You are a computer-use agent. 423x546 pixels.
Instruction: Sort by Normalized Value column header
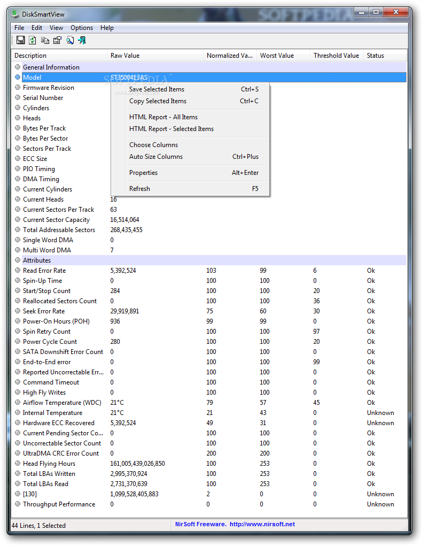point(230,56)
